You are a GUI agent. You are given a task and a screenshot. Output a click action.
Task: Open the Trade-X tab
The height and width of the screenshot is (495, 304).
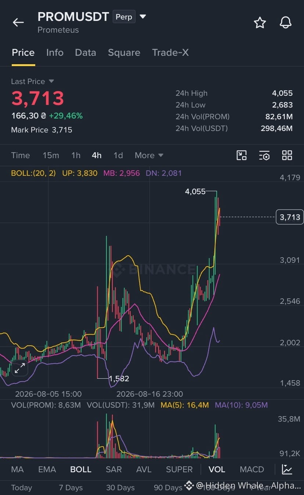pyautogui.click(x=170, y=52)
